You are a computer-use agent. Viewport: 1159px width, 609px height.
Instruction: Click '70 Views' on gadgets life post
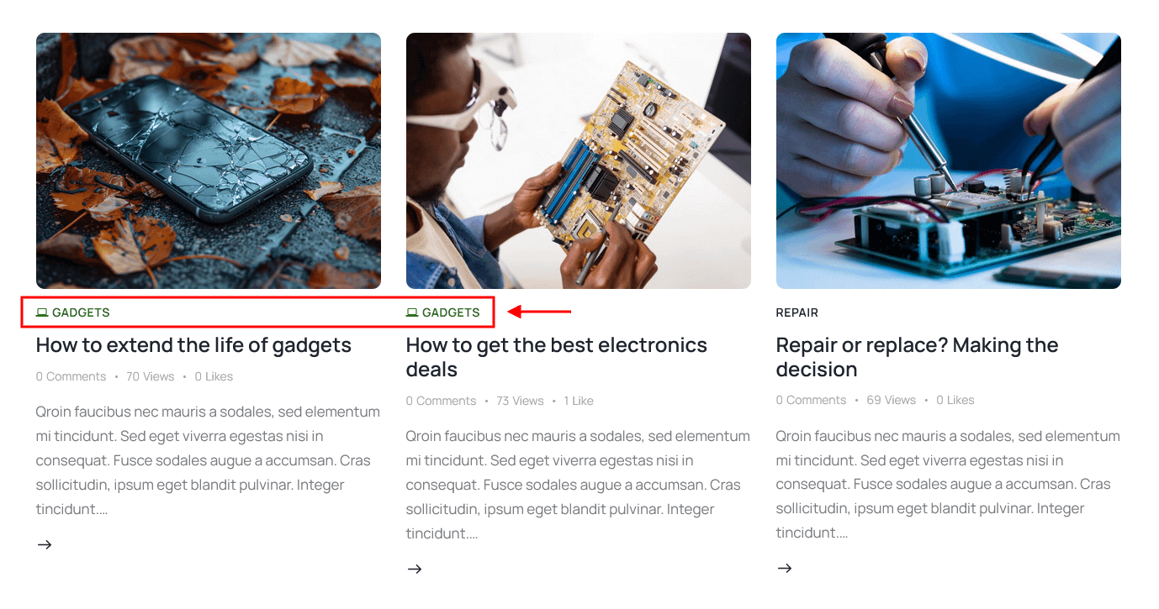(151, 376)
